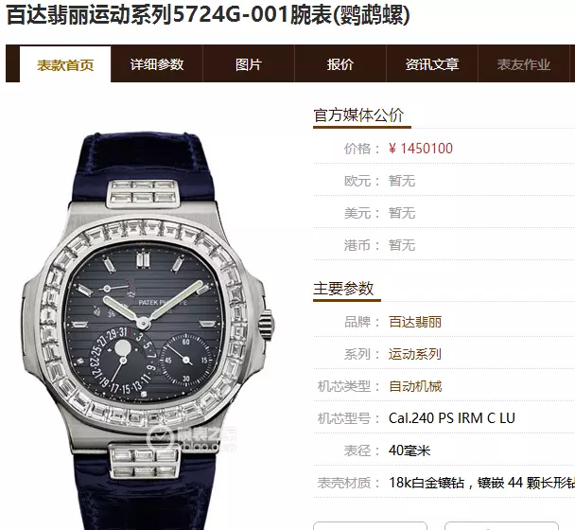
Task: Click the watermark logo on watch image
Action: click(192, 438)
